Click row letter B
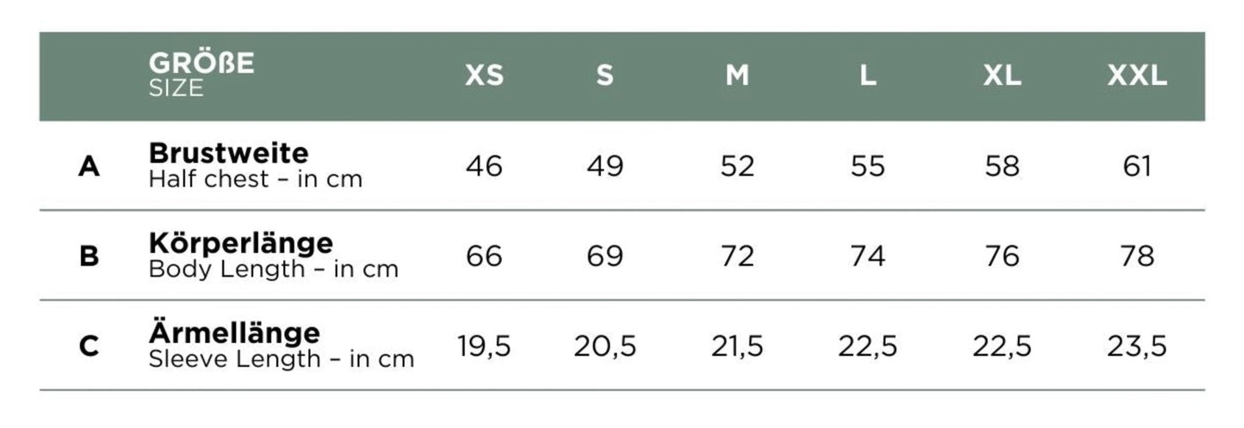The height and width of the screenshot is (428, 1244). [89, 256]
